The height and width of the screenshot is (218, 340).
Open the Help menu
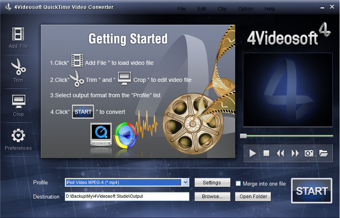click(x=270, y=9)
